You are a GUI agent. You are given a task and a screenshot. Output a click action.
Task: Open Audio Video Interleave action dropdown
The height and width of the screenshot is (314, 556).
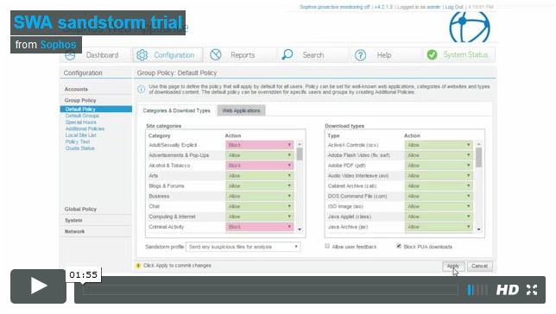pos(439,176)
